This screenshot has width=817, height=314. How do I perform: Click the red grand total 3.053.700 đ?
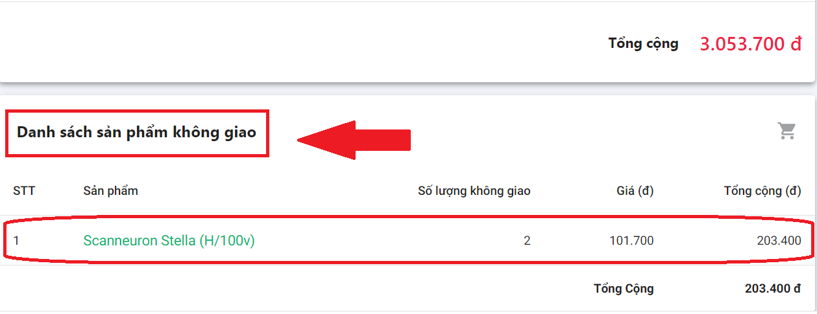coord(751,44)
